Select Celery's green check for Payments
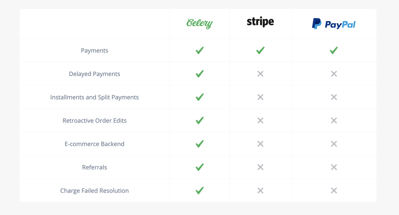Screen dimensions: 399x215 click(x=200, y=50)
